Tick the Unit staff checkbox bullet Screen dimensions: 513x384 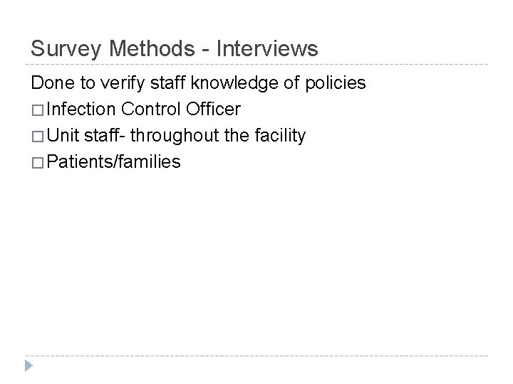[x=38, y=137]
